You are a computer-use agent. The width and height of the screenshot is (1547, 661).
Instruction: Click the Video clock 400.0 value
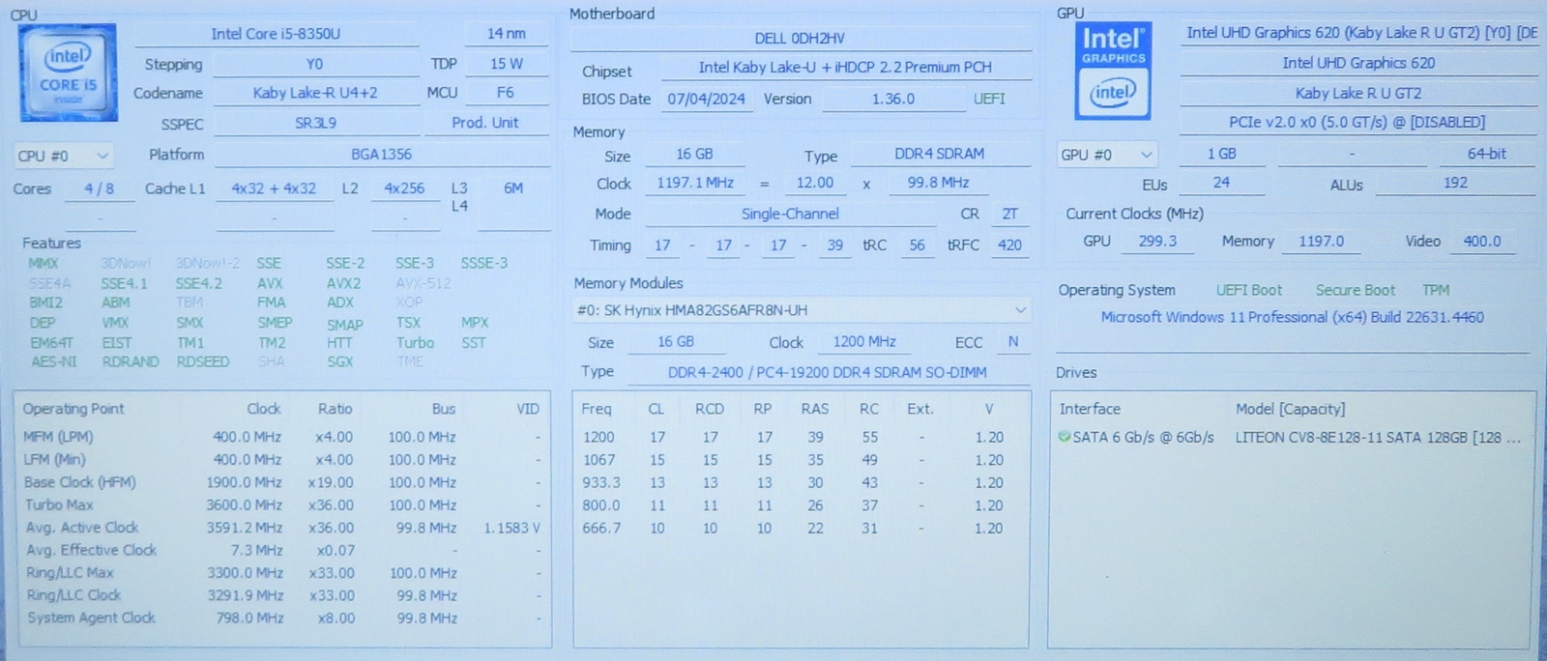tap(1481, 242)
